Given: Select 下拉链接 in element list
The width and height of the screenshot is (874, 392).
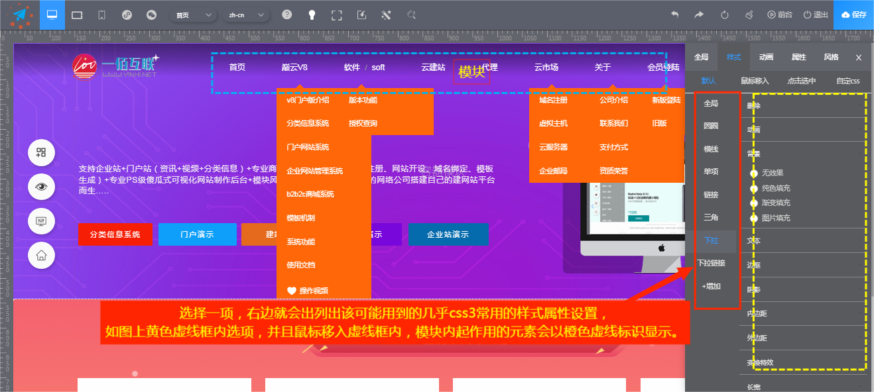Looking at the screenshot, I should pyautogui.click(x=711, y=264).
